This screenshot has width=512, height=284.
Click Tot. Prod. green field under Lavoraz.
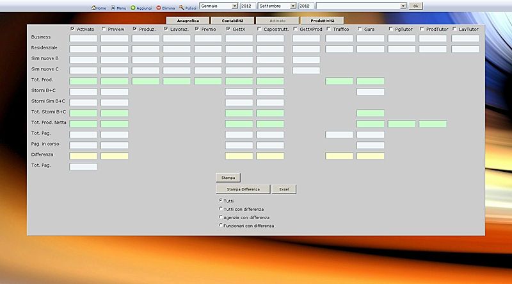pyautogui.click(x=177, y=81)
